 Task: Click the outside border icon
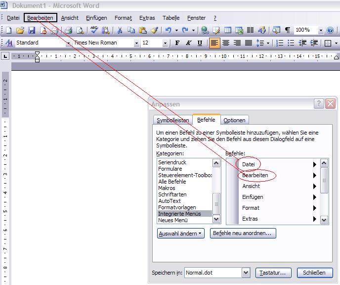[328, 43]
